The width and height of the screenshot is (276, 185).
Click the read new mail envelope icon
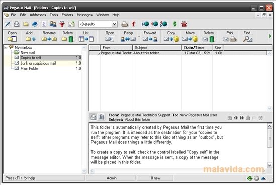pos(17,24)
